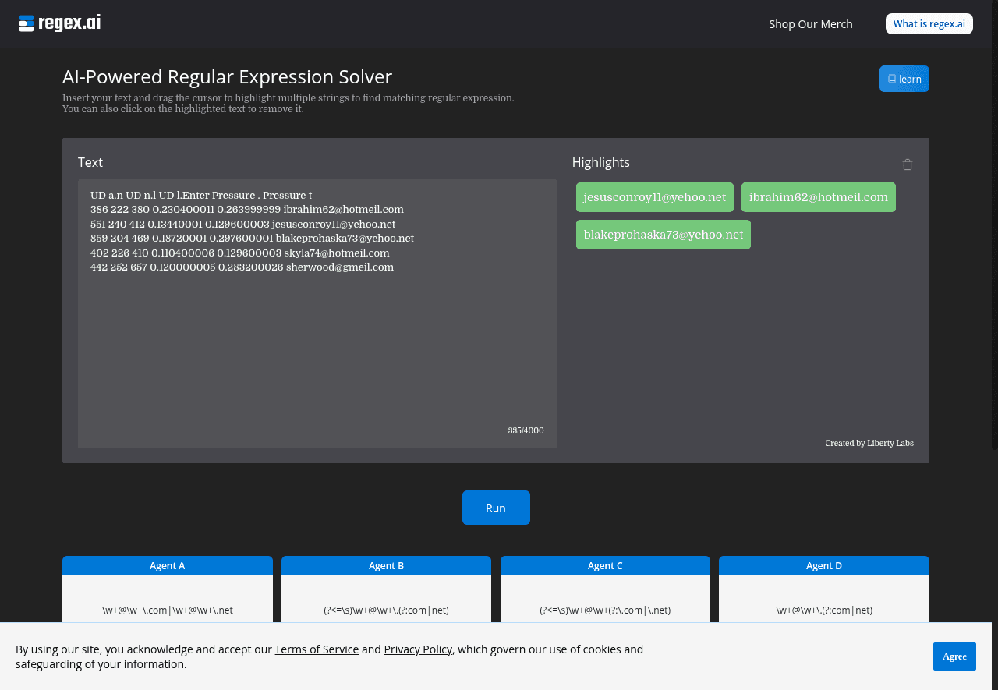Remove the ibrahim62@hotmeil.com highlight
The width and height of the screenshot is (998, 690).
[x=818, y=196]
